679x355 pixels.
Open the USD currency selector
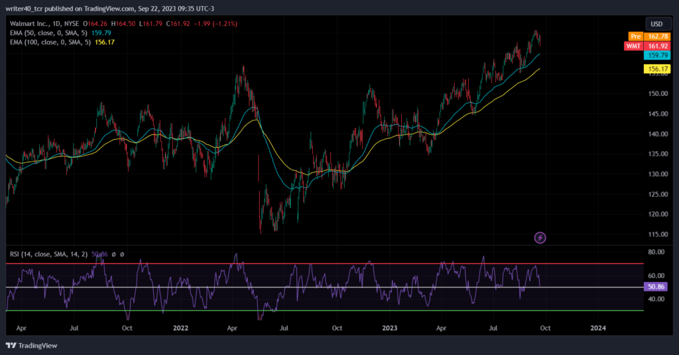[657, 24]
